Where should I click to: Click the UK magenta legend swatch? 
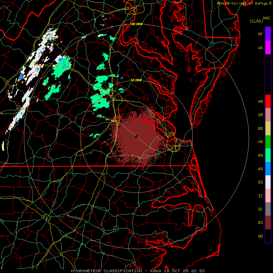click(268, 48)
